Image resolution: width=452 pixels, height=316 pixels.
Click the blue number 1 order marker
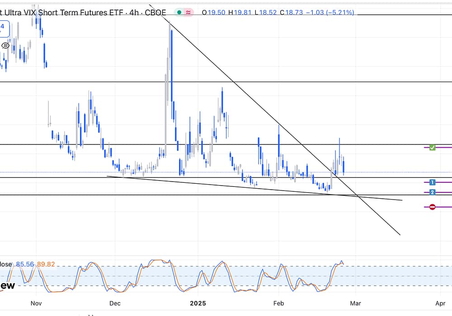click(432, 182)
